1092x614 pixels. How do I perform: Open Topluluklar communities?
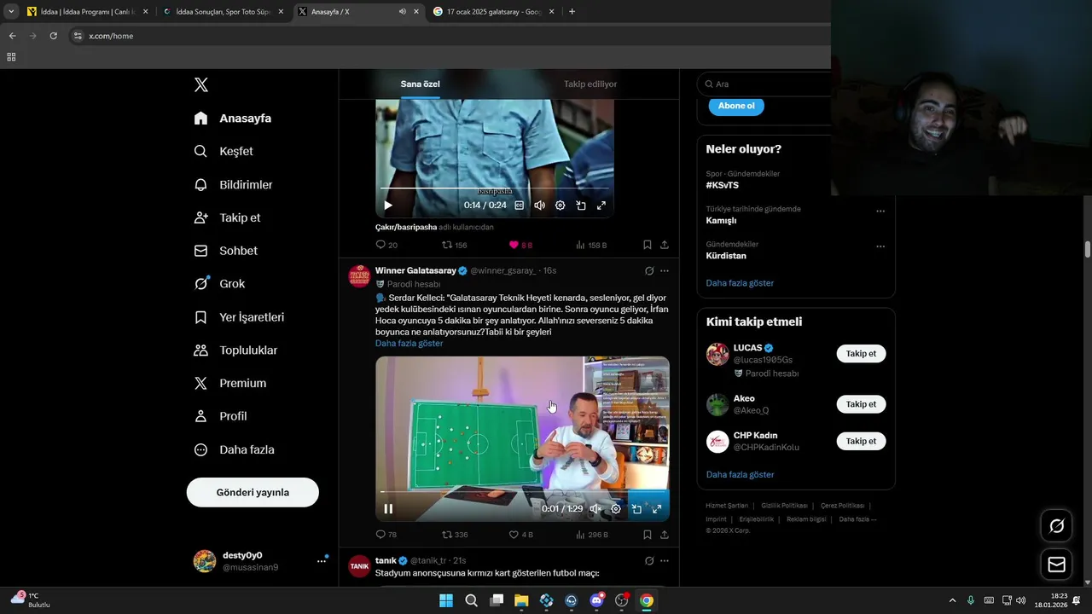tap(236, 350)
